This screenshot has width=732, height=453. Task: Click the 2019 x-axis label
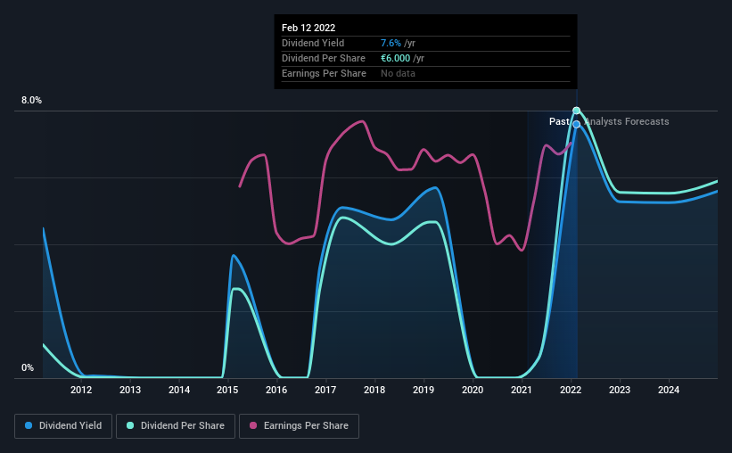point(424,390)
